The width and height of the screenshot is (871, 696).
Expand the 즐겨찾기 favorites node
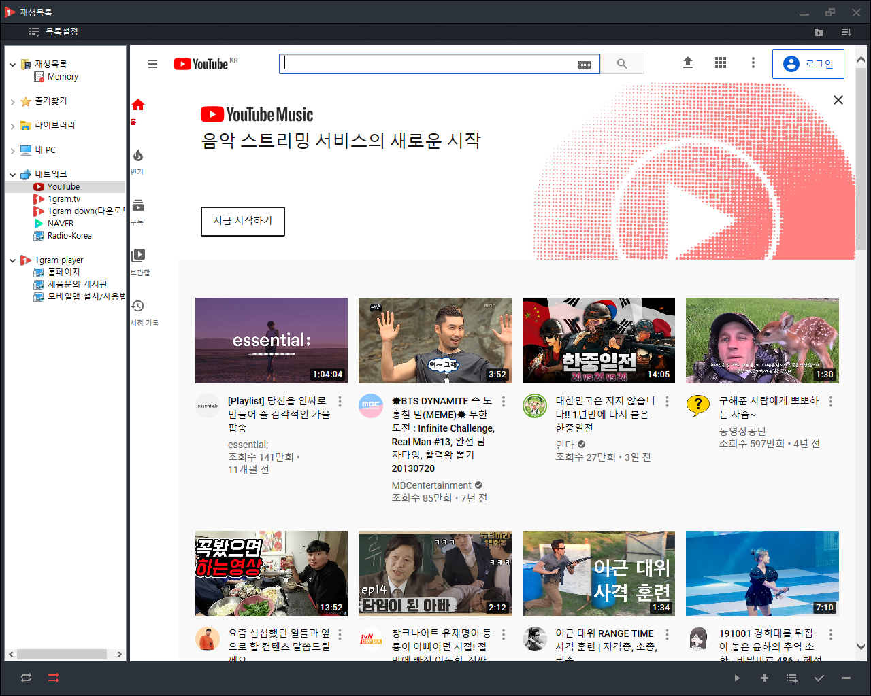click(12, 102)
